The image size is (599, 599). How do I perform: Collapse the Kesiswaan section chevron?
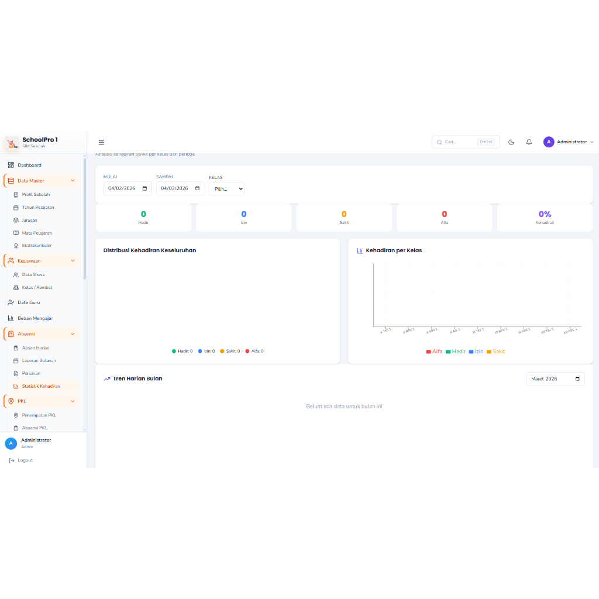click(73, 261)
